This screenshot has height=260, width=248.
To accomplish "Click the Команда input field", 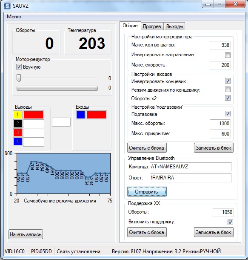I will 191,167.
